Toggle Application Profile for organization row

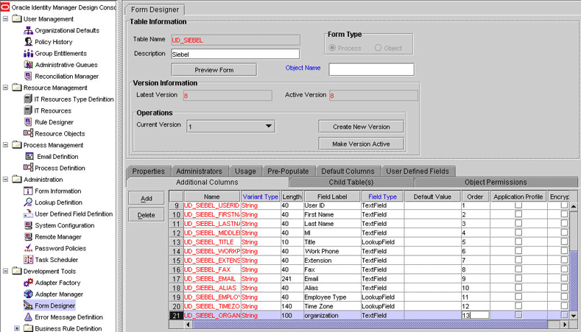click(x=518, y=315)
